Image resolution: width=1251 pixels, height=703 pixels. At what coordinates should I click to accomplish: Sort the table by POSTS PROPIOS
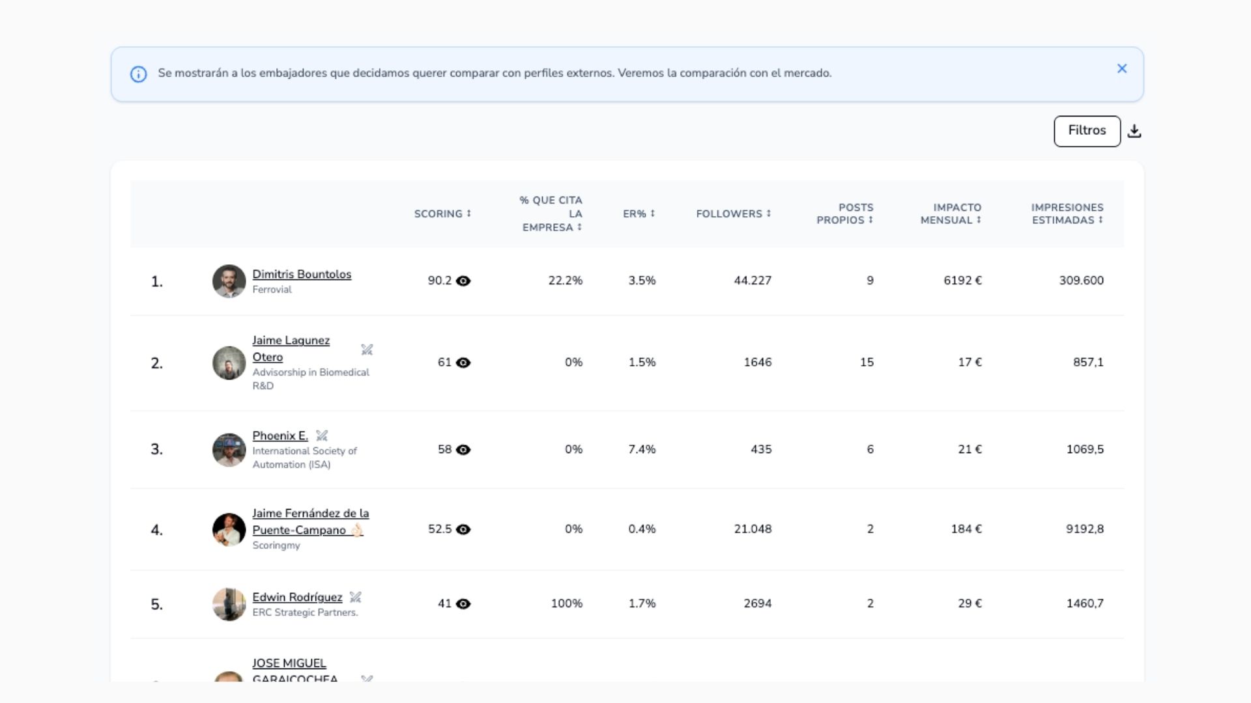844,214
